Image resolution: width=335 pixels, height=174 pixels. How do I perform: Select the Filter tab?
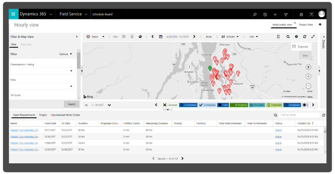(14, 44)
